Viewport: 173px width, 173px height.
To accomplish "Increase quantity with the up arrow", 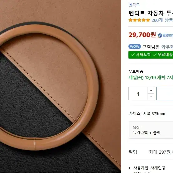I will 151,90.
